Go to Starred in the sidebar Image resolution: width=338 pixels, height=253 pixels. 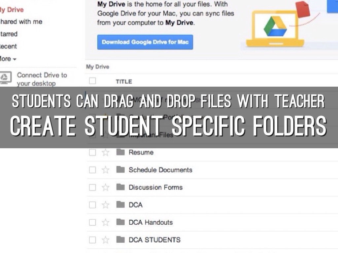point(9,34)
